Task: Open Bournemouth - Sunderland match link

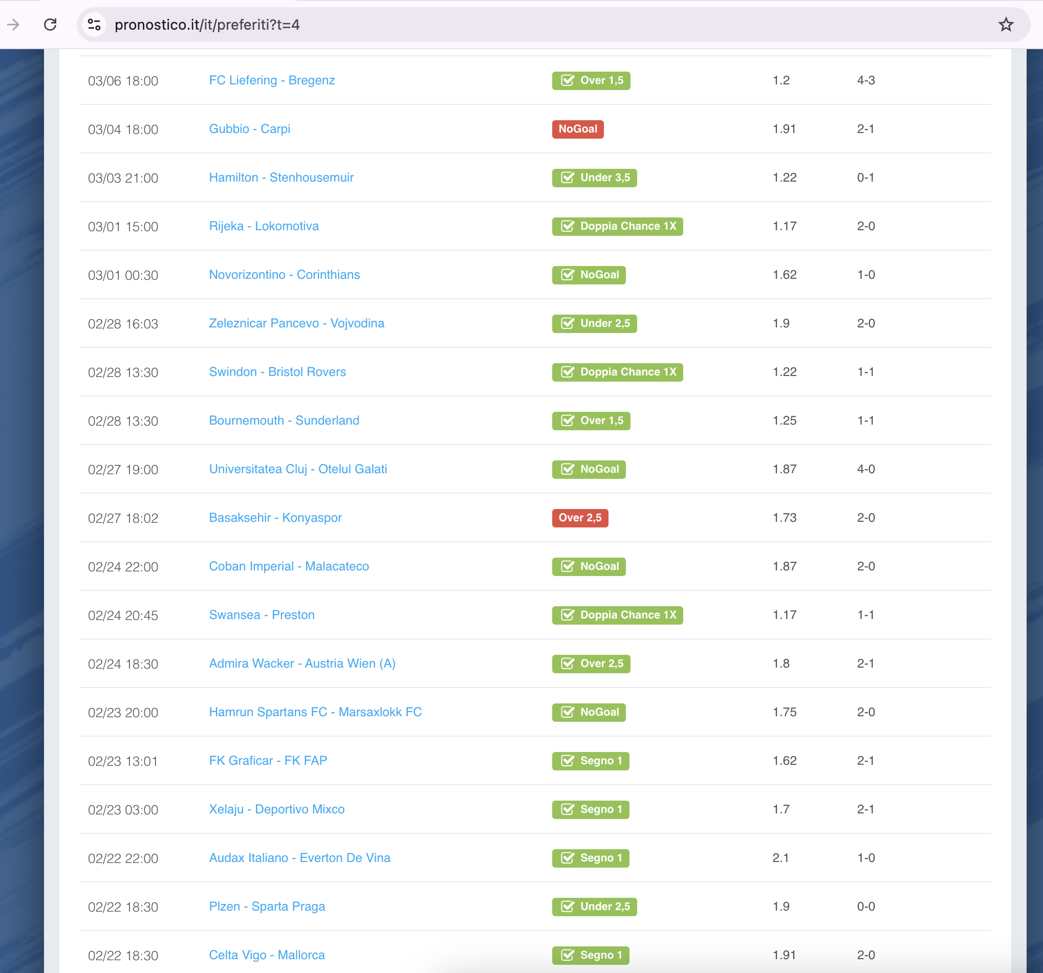Action: point(284,421)
